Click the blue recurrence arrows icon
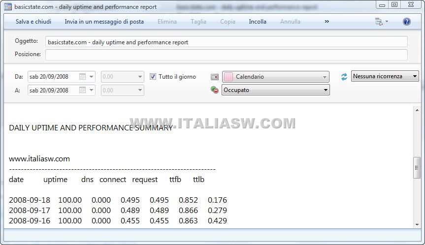The height and width of the screenshot is (245, 425). point(344,77)
